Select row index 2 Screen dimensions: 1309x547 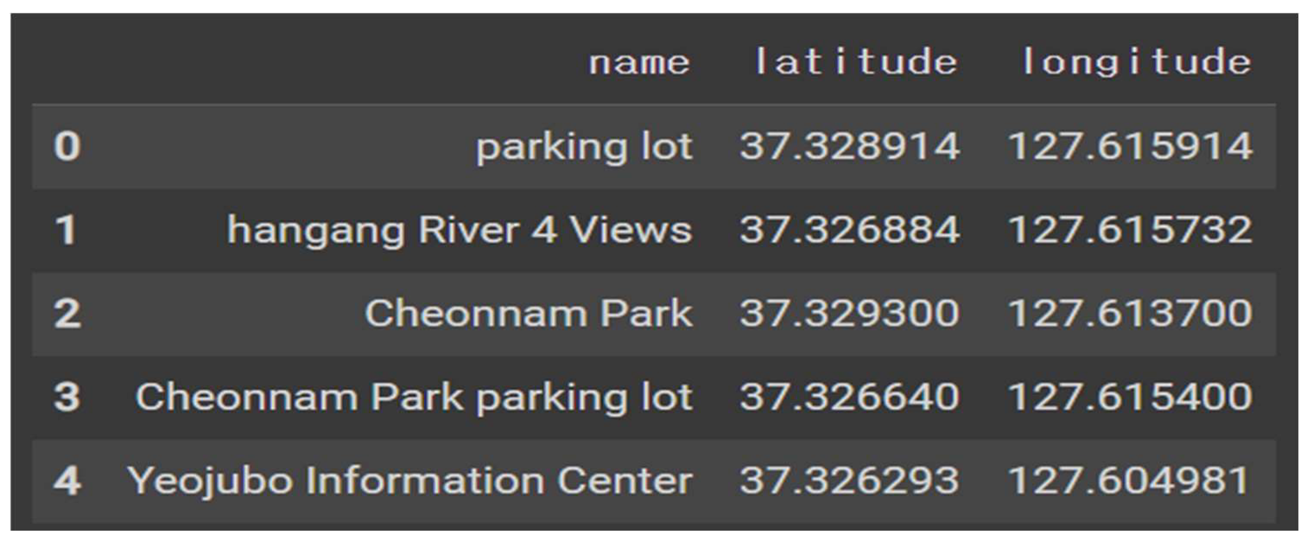[x=67, y=313]
